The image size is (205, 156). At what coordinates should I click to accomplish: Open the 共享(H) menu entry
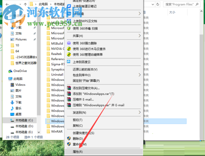click(x=78, y=36)
